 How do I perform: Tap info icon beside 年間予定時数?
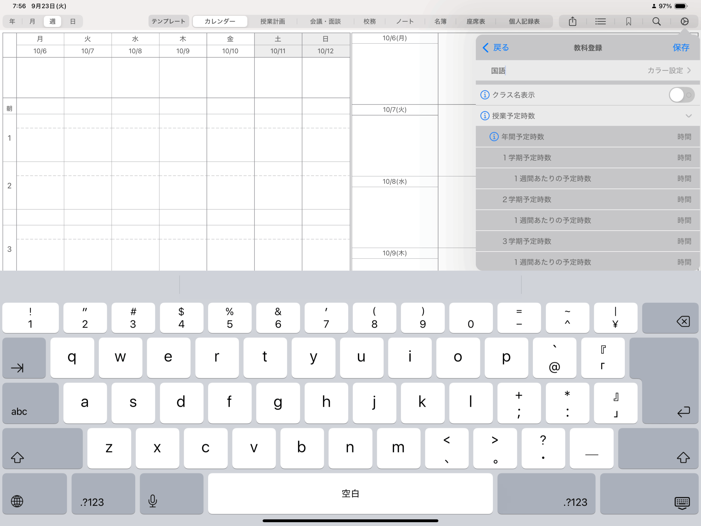coord(494,137)
